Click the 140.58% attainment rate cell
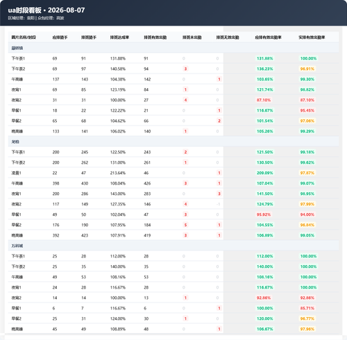Screen dimensions: 347x340 (x=118, y=69)
